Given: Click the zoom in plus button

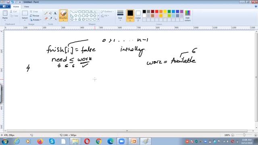Looking at the screenshot, I should (256, 135).
